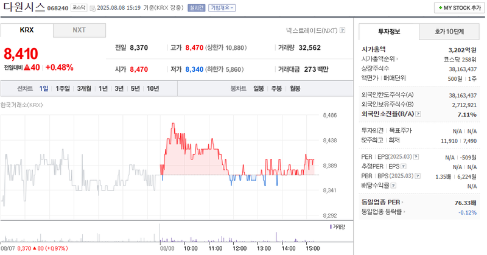Click the current price 8,410

click(x=21, y=54)
